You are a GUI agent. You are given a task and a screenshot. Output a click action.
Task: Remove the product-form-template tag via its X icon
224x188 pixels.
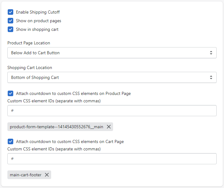(x=108, y=127)
